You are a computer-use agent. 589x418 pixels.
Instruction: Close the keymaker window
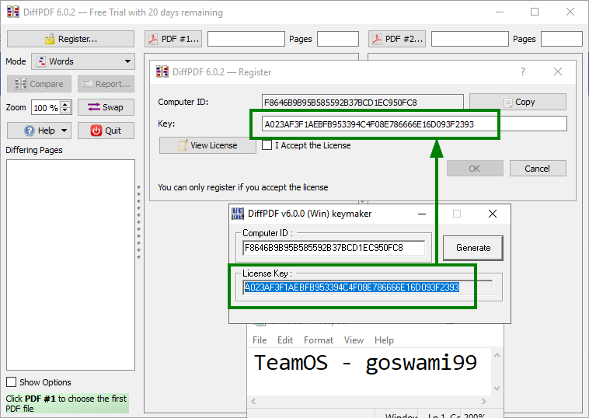pos(493,214)
